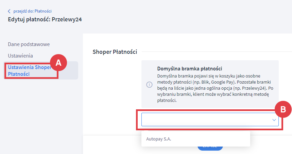
Task: Open 'Ustawienia Shoper Płatności' sidebar item
Action: [30, 70]
